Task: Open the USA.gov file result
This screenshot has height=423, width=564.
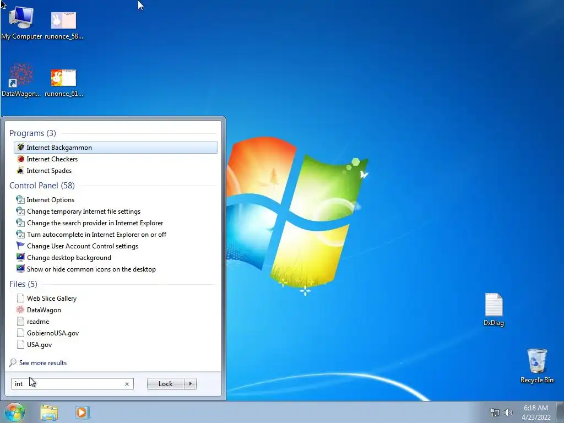Action: tap(116, 345)
